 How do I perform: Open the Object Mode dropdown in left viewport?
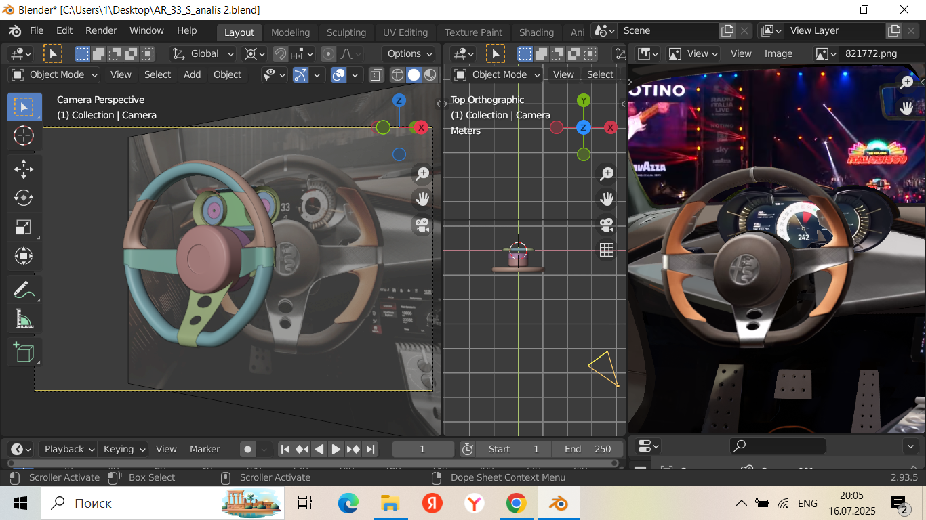click(x=56, y=74)
